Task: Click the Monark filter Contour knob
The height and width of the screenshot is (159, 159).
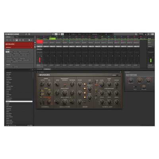Action: (x=116, y=84)
